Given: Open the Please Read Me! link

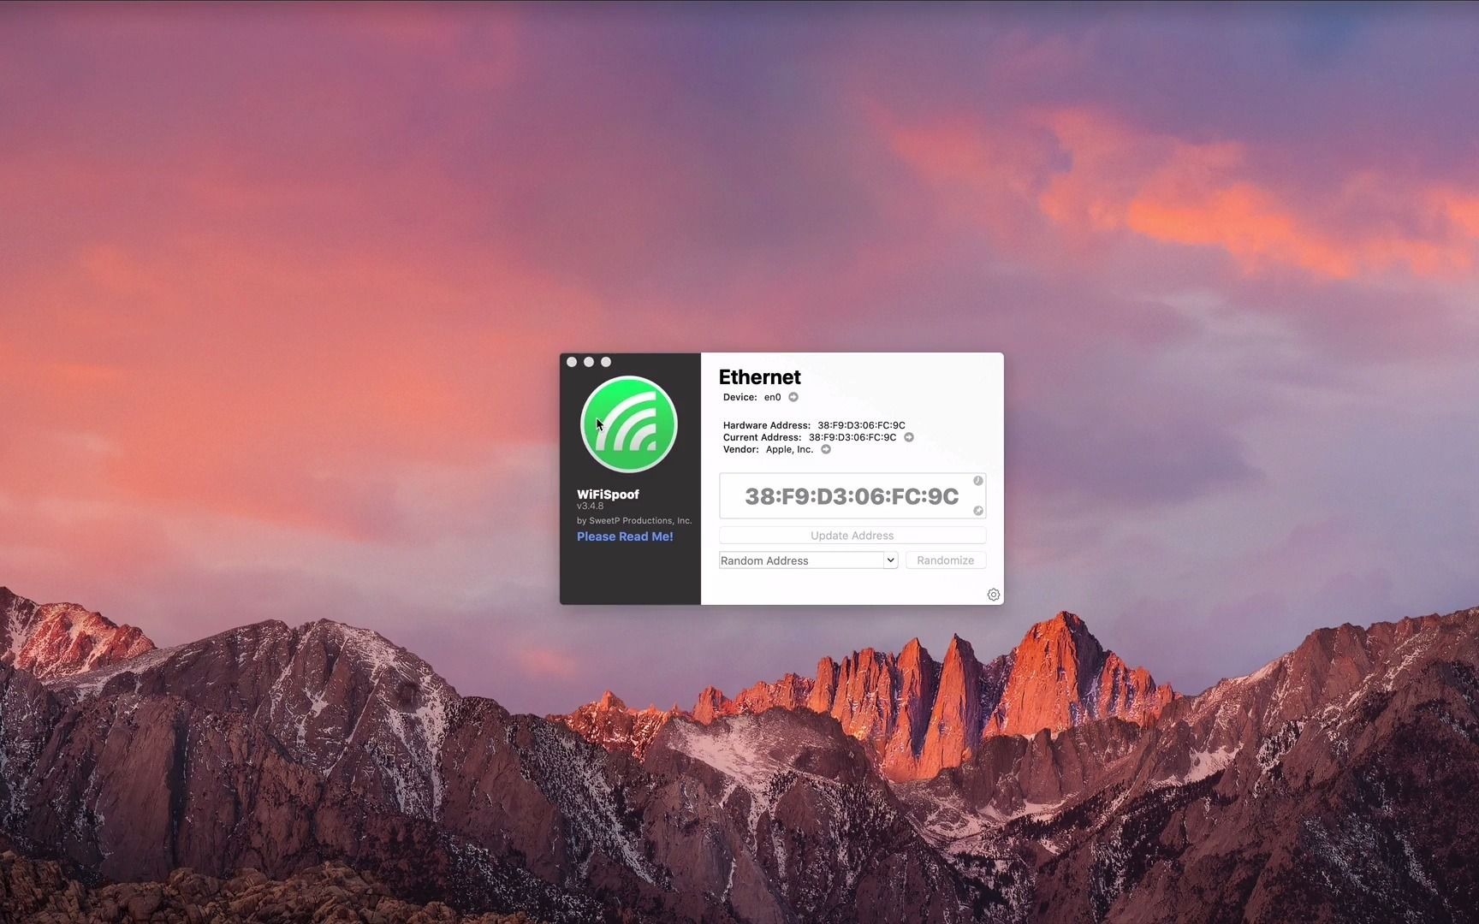Looking at the screenshot, I should point(625,536).
